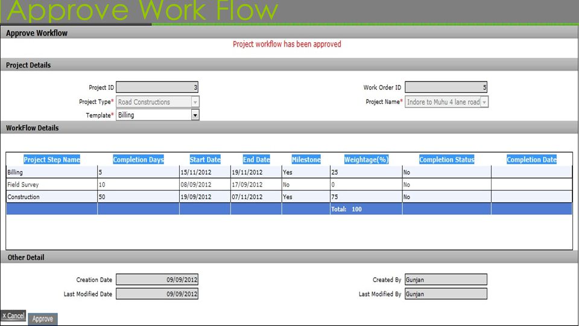The image size is (579, 326).
Task: Click the Completion Date column header
Action: (x=531, y=159)
